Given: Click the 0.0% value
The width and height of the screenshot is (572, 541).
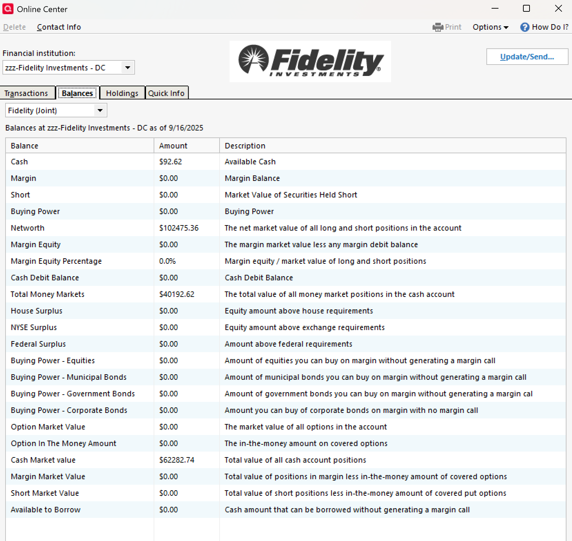Looking at the screenshot, I should 167,261.
